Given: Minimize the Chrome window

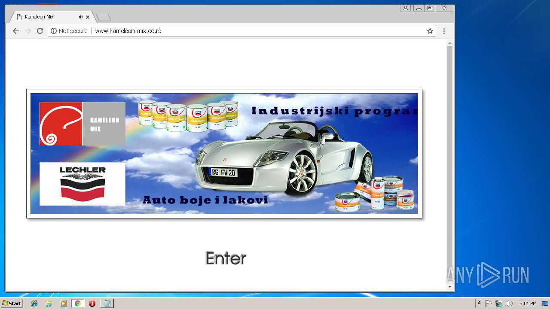Looking at the screenshot, I should [419, 8].
